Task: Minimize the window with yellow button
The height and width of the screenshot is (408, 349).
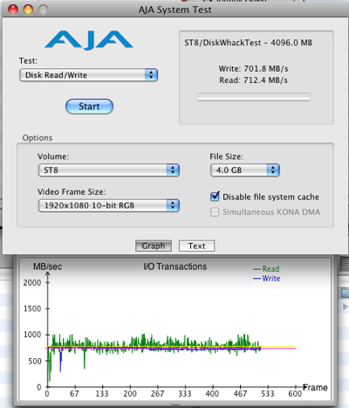Action: point(28,10)
